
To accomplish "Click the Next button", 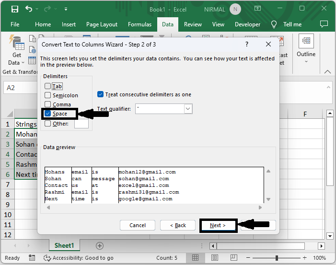I will [x=218, y=225].
